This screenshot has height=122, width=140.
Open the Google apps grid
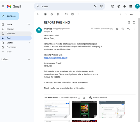(x=130, y=6)
